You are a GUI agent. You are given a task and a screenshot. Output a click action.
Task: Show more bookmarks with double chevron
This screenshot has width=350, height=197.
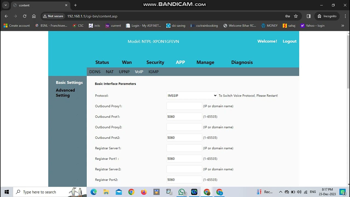(343, 25)
